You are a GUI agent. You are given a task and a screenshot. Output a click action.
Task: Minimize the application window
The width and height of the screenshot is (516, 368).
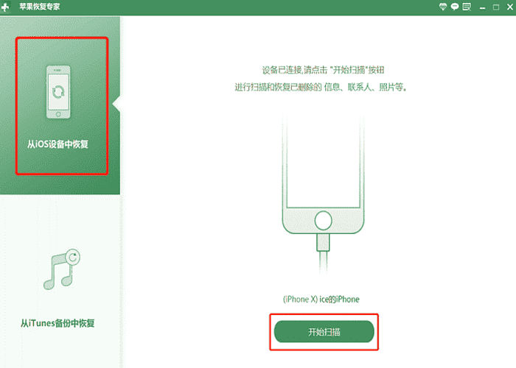(482, 7)
